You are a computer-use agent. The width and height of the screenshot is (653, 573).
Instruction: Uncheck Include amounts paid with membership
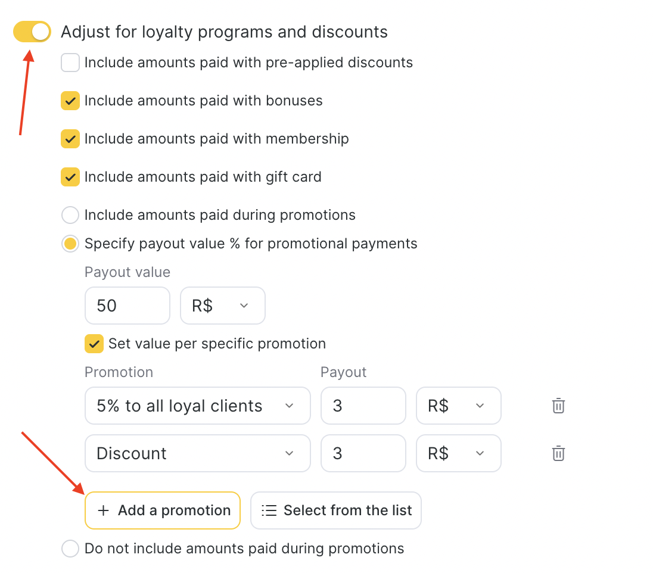point(70,139)
